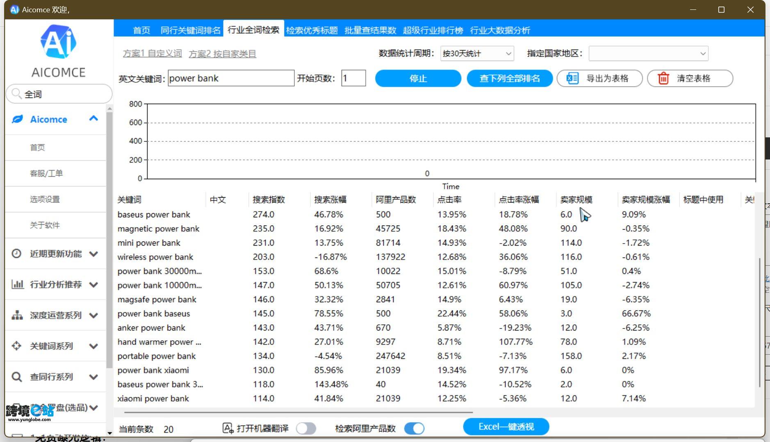The height and width of the screenshot is (442, 770).
Task: Click the 卖家规模 column header
Action: (576, 199)
